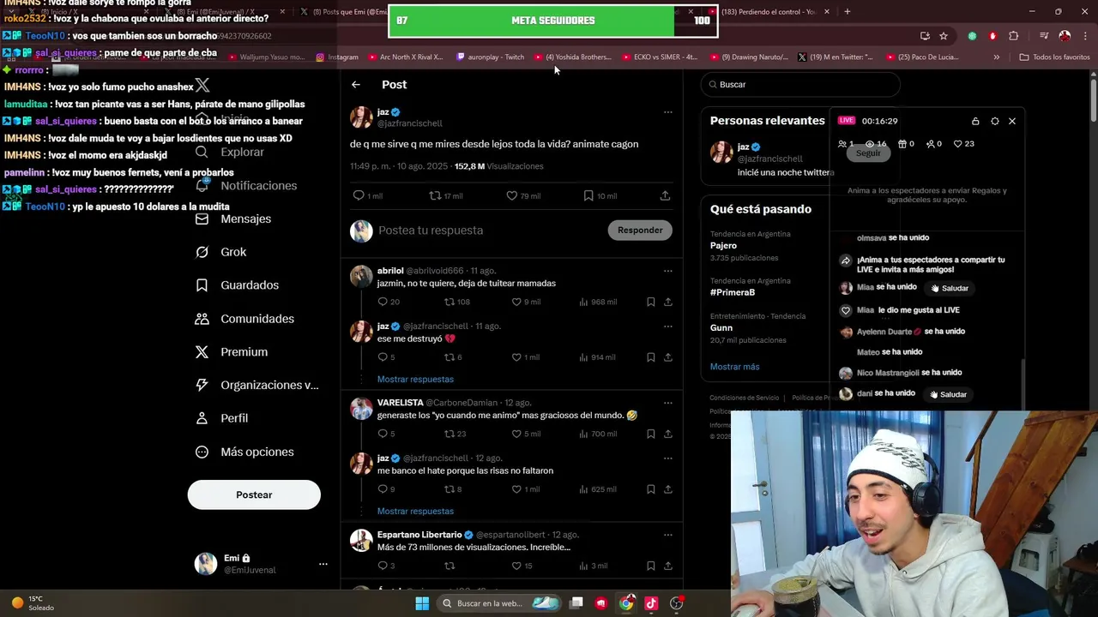Open more options on Espartano Libertario's reply
The image size is (1098, 617).
(x=667, y=535)
